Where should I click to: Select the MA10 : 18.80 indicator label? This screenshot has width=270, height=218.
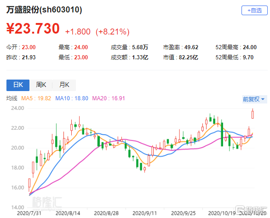tap(72, 98)
